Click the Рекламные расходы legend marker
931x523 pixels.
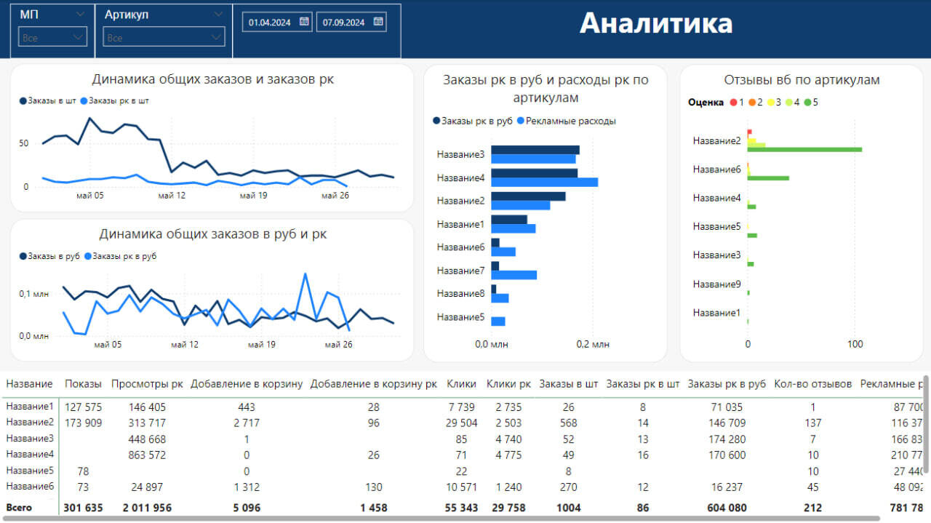point(521,121)
